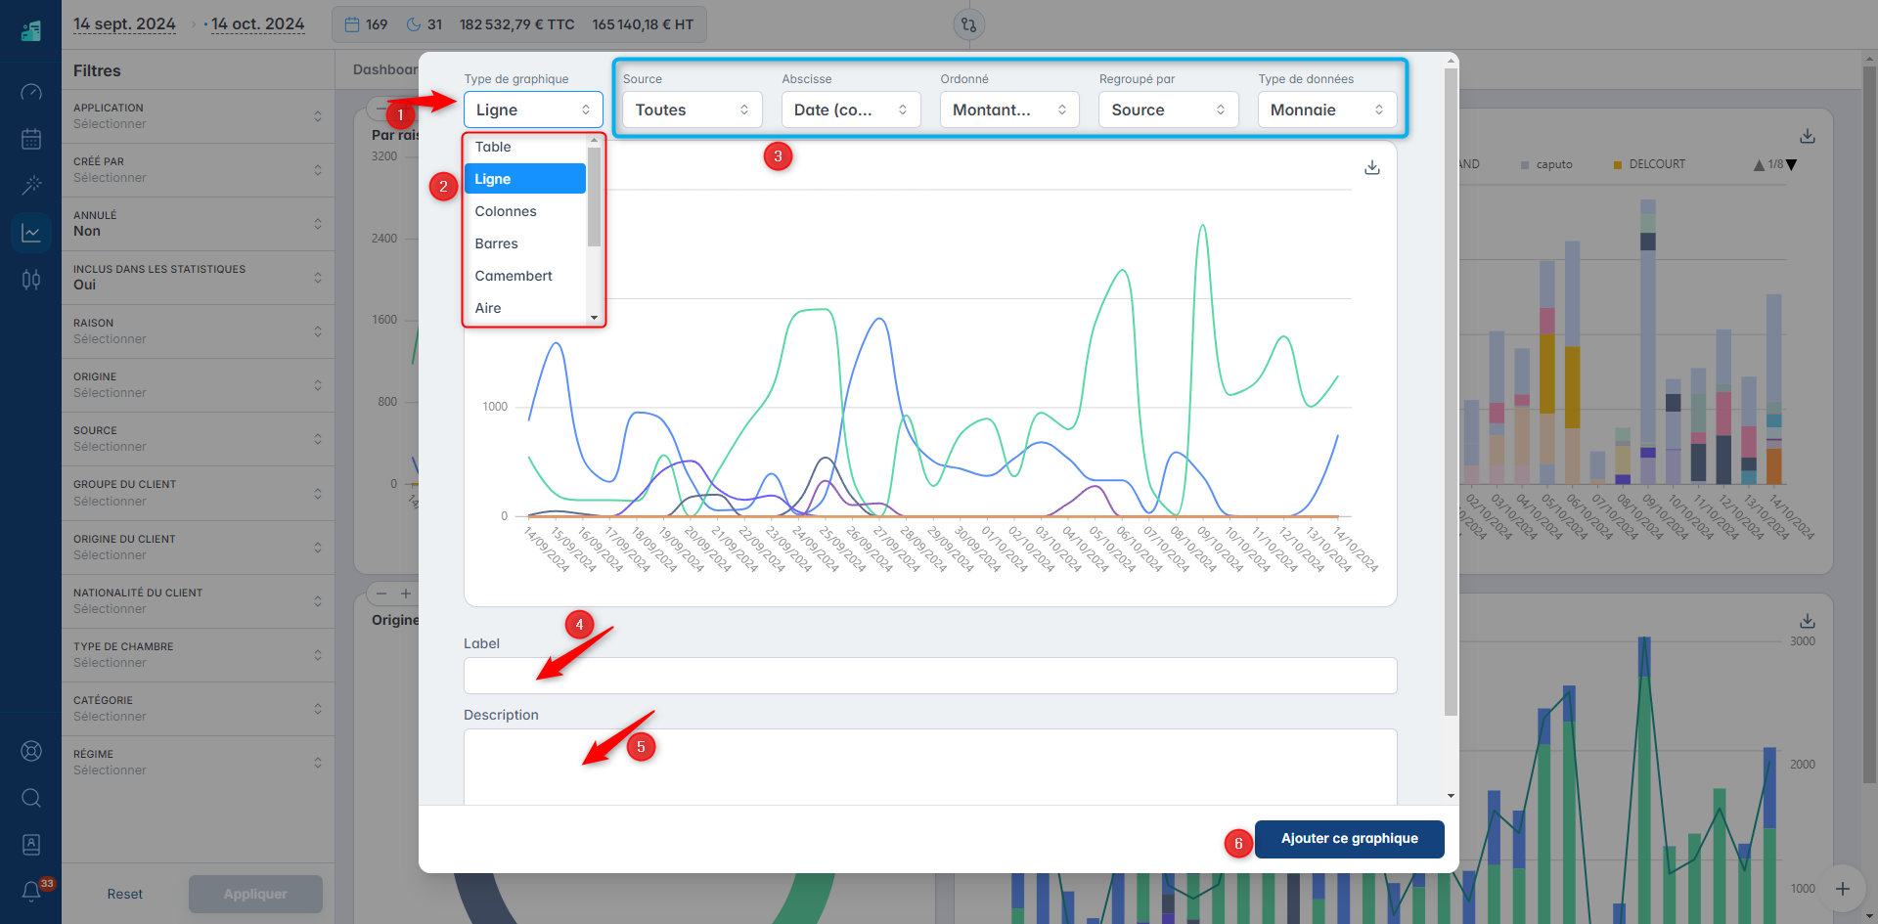The width and height of the screenshot is (1878, 924).
Task: Click the search magnifier icon in the sidebar
Action: pos(31,798)
